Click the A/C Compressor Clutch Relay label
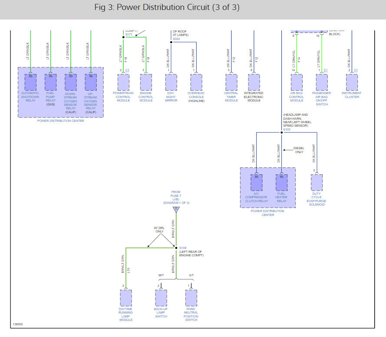 pyautogui.click(x=256, y=197)
